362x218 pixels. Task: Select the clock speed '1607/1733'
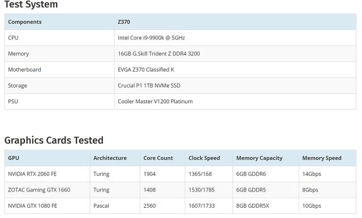[x=201, y=206]
